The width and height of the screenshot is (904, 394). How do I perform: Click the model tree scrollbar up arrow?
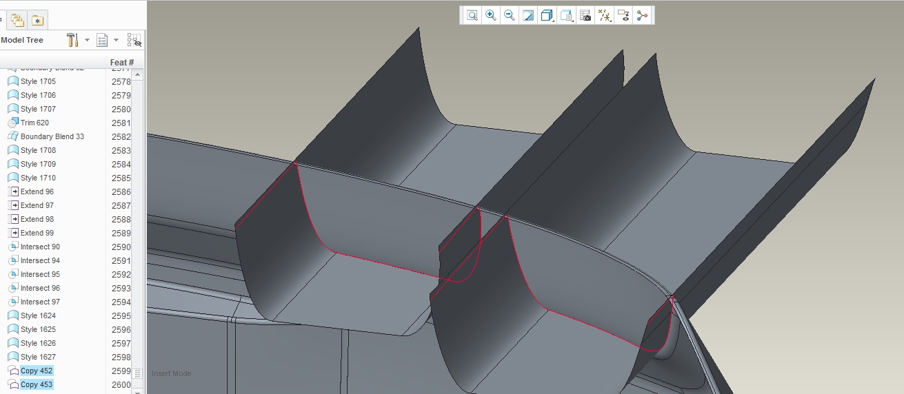pos(138,73)
